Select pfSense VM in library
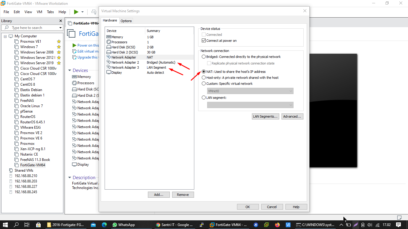The width and height of the screenshot is (408, 229). 26,111
